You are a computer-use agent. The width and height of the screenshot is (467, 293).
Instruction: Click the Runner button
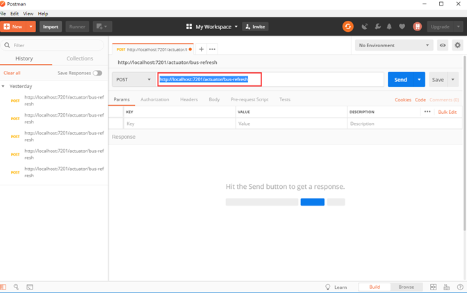click(77, 26)
